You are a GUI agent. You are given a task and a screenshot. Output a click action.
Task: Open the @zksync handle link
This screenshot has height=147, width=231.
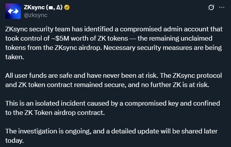pos(36,15)
